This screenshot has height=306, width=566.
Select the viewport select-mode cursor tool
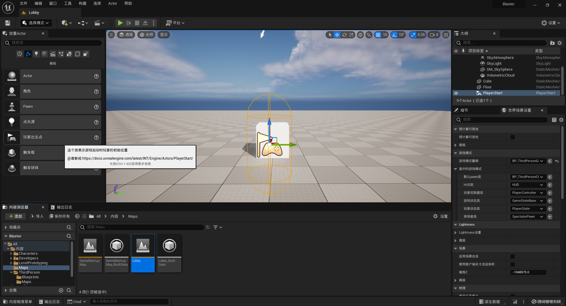coord(330,35)
